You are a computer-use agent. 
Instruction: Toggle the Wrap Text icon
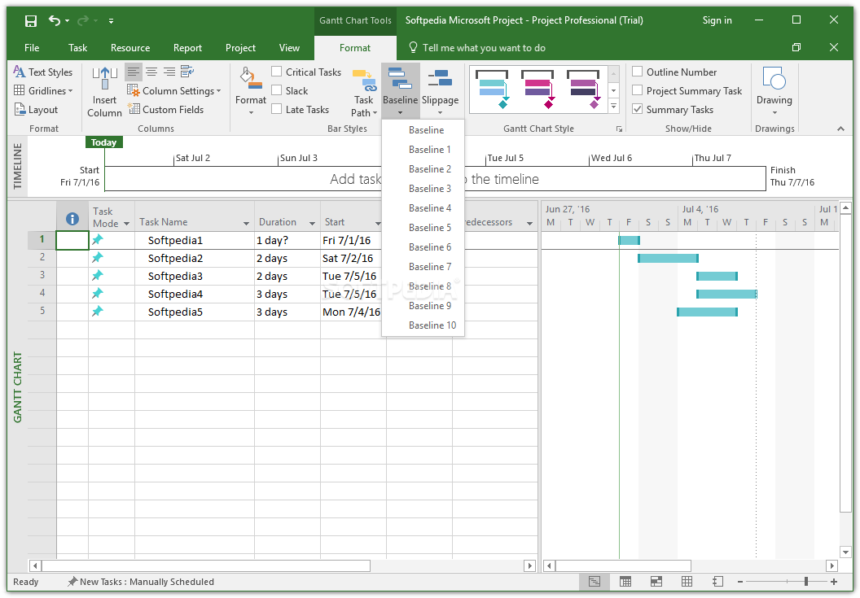click(187, 72)
